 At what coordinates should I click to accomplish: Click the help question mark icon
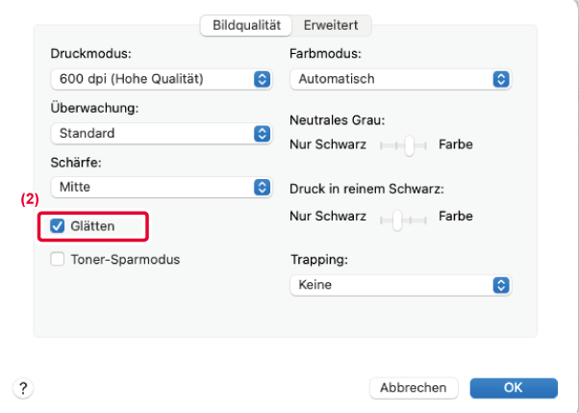[21, 388]
